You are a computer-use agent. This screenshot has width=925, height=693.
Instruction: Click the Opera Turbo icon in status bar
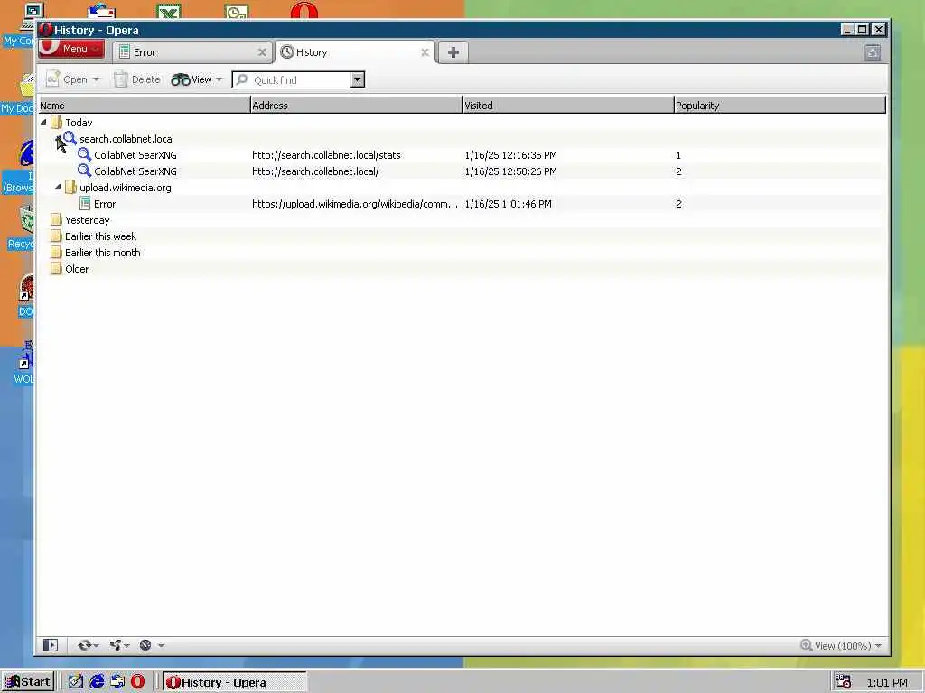[145, 645]
